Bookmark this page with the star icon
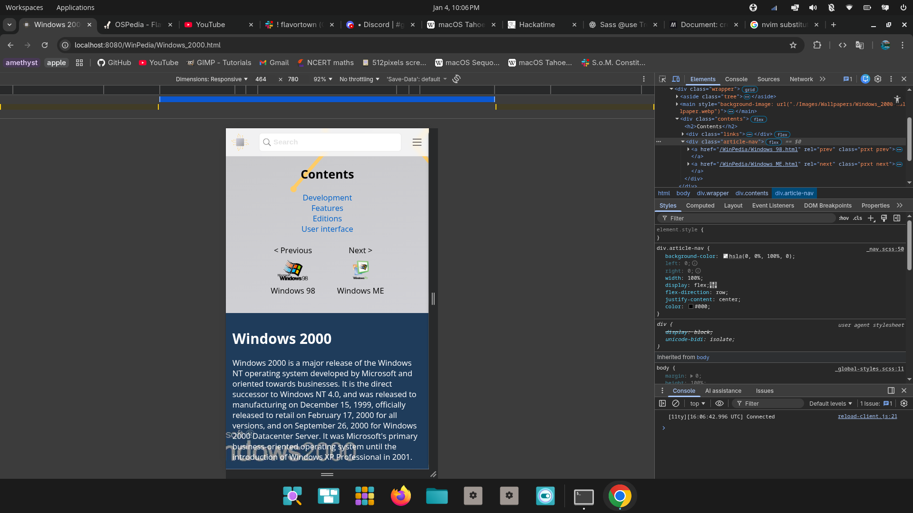This screenshot has height=513, width=913. [793, 45]
